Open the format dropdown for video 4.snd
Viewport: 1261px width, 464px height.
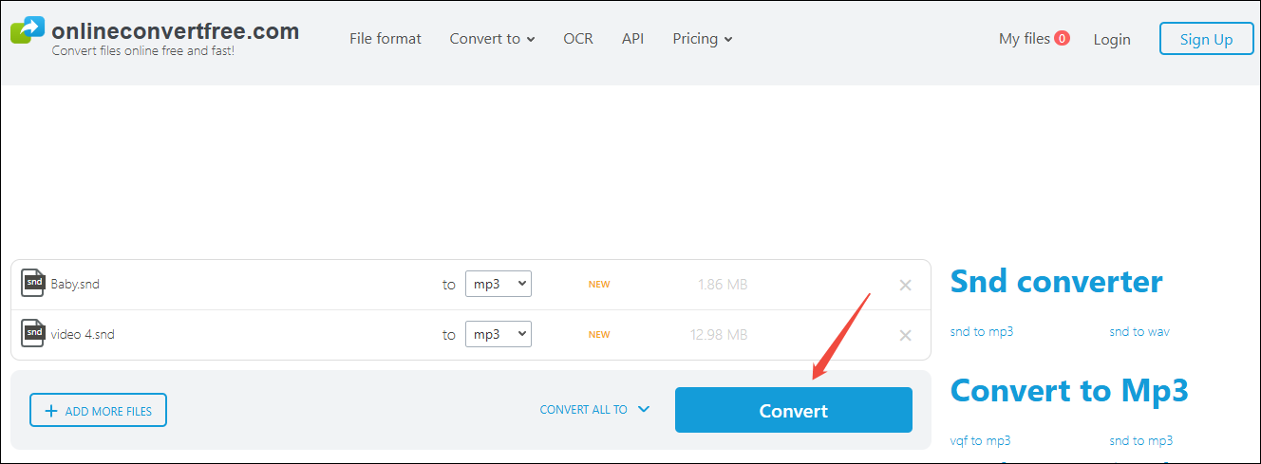pyautogui.click(x=498, y=334)
